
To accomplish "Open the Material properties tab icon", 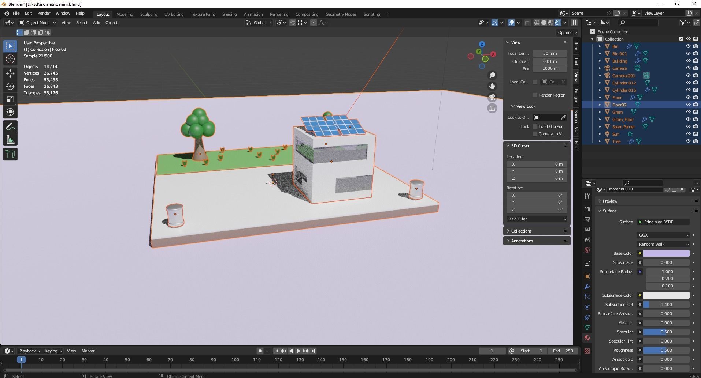I will point(587,338).
